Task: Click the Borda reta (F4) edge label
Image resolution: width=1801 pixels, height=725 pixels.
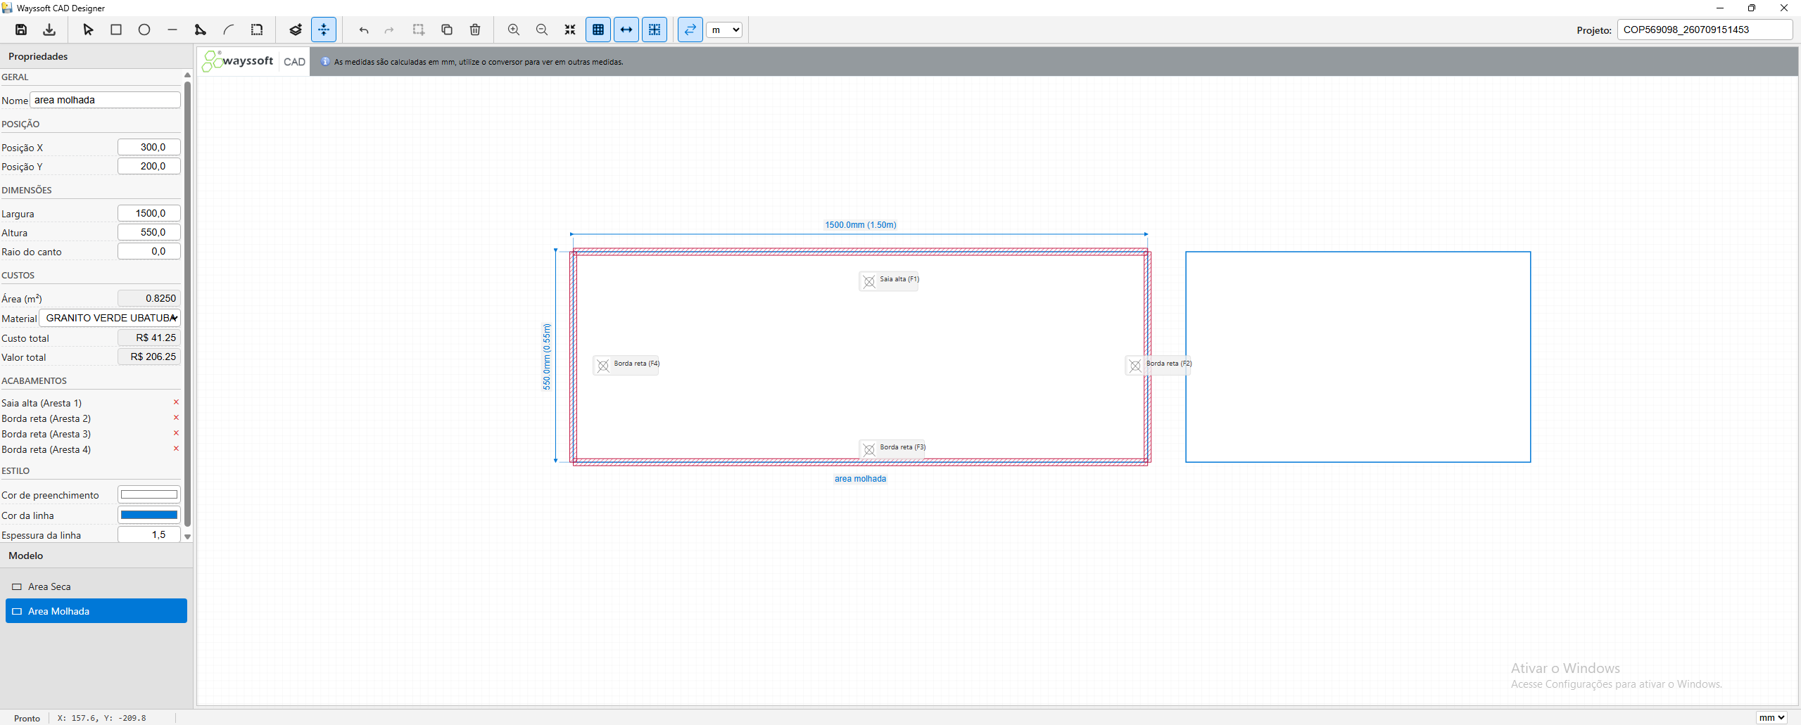Action: [626, 365]
